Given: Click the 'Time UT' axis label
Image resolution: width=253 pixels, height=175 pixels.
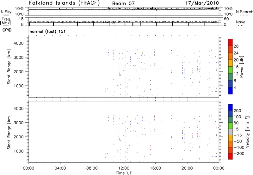Looking at the screenshot, I should (x=124, y=173).
